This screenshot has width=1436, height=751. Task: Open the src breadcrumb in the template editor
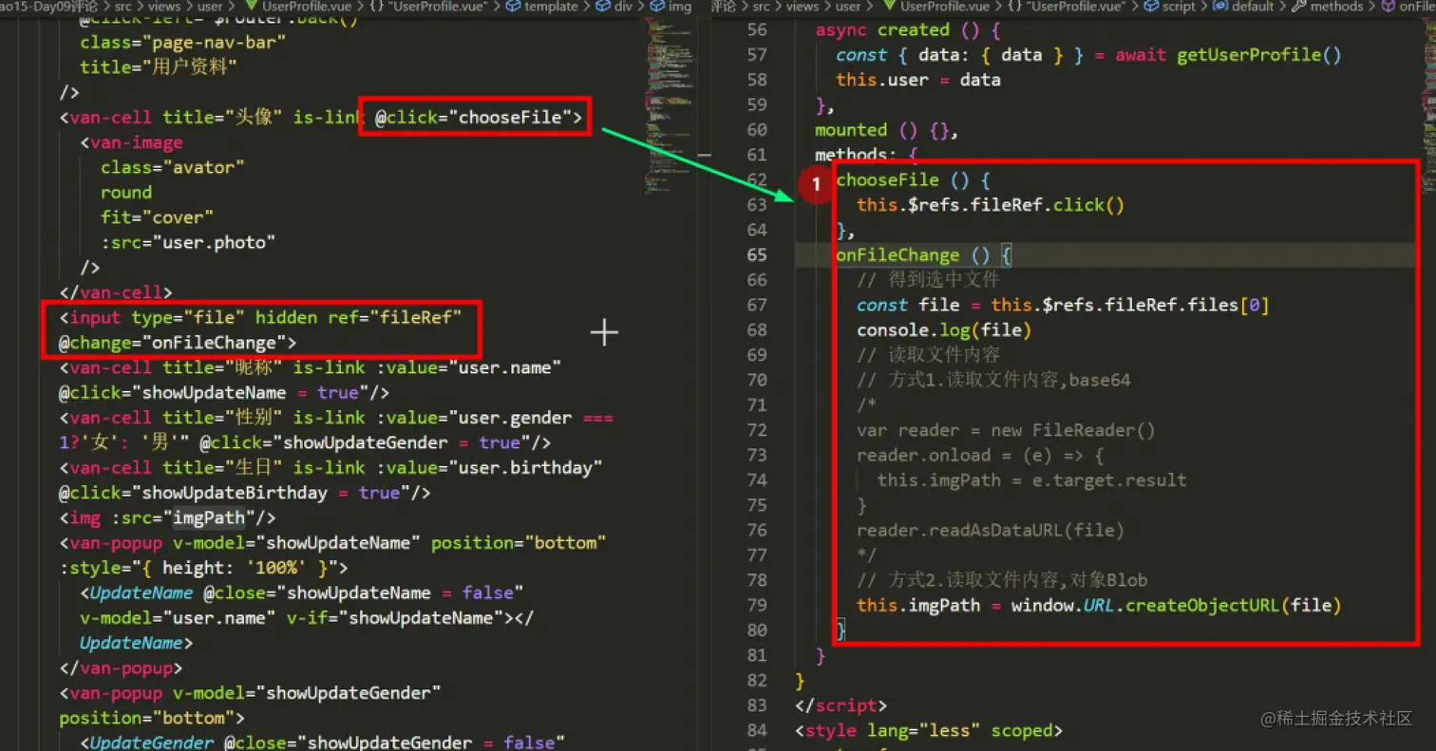pos(123,7)
